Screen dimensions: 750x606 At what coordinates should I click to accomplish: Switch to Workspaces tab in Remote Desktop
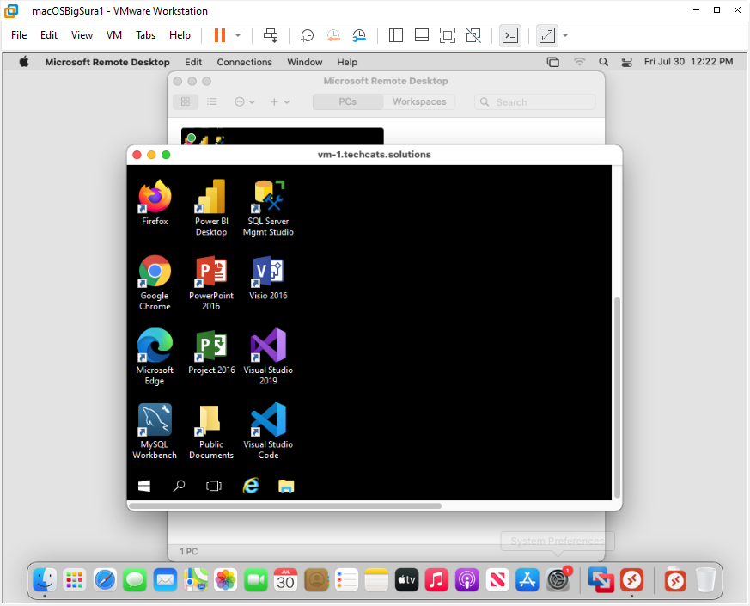click(x=419, y=101)
